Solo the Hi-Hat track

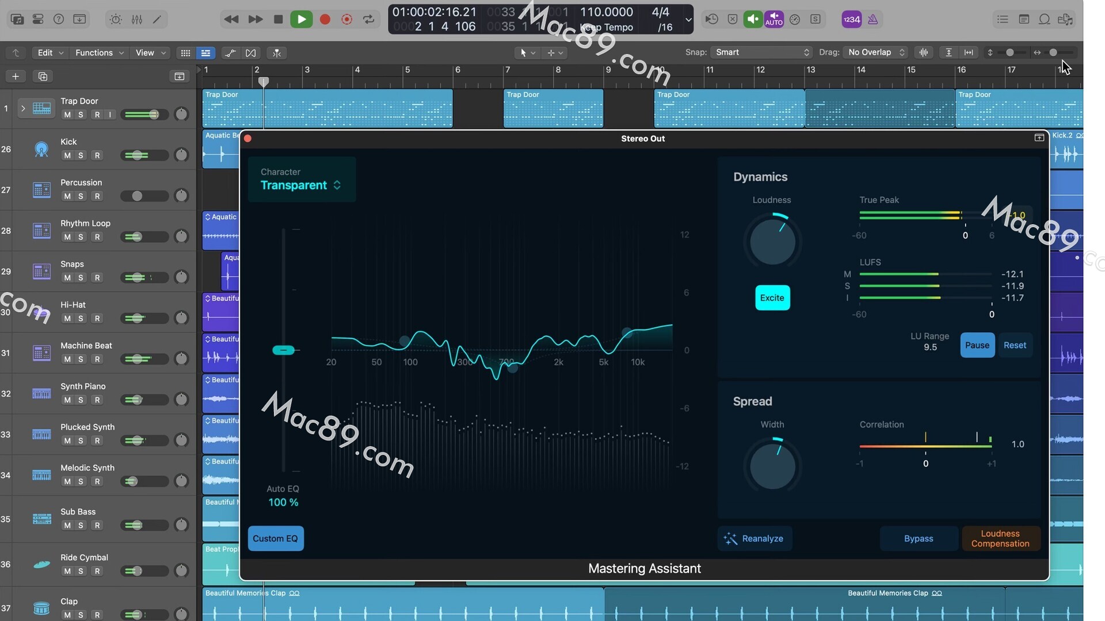(x=81, y=319)
